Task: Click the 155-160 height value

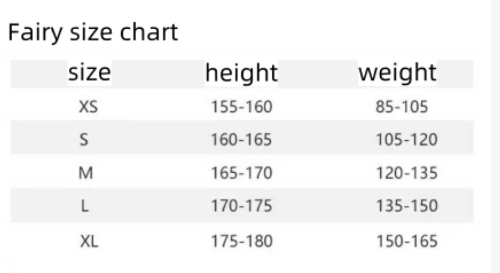Action: point(242,107)
